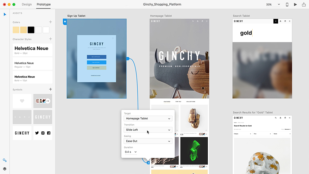Screen dimensions: 309x174
Task: Select the black color swatch
Action: click(x=31, y=30)
